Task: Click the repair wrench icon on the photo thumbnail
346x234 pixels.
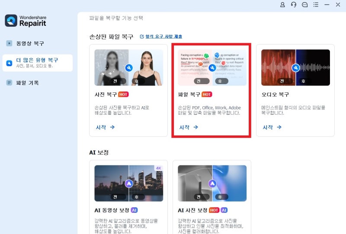Action: pyautogui.click(x=129, y=68)
